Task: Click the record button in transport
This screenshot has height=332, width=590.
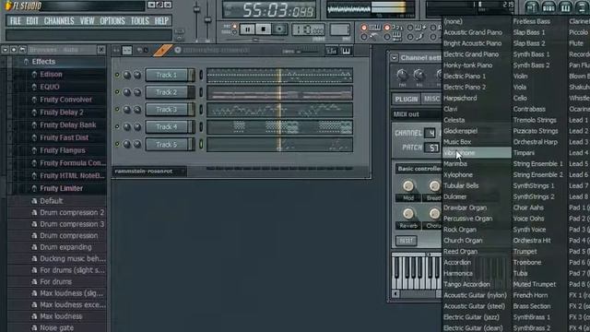Action: click(x=279, y=29)
